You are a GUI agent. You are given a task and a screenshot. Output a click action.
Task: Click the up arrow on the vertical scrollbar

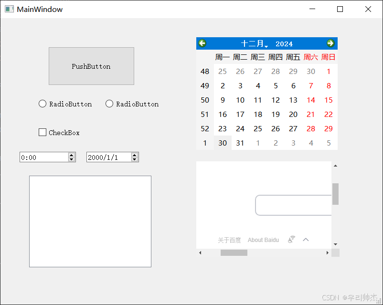pyautogui.click(x=335, y=165)
